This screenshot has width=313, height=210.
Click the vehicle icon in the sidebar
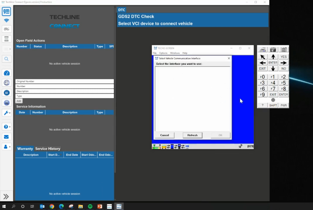coord(6,29)
